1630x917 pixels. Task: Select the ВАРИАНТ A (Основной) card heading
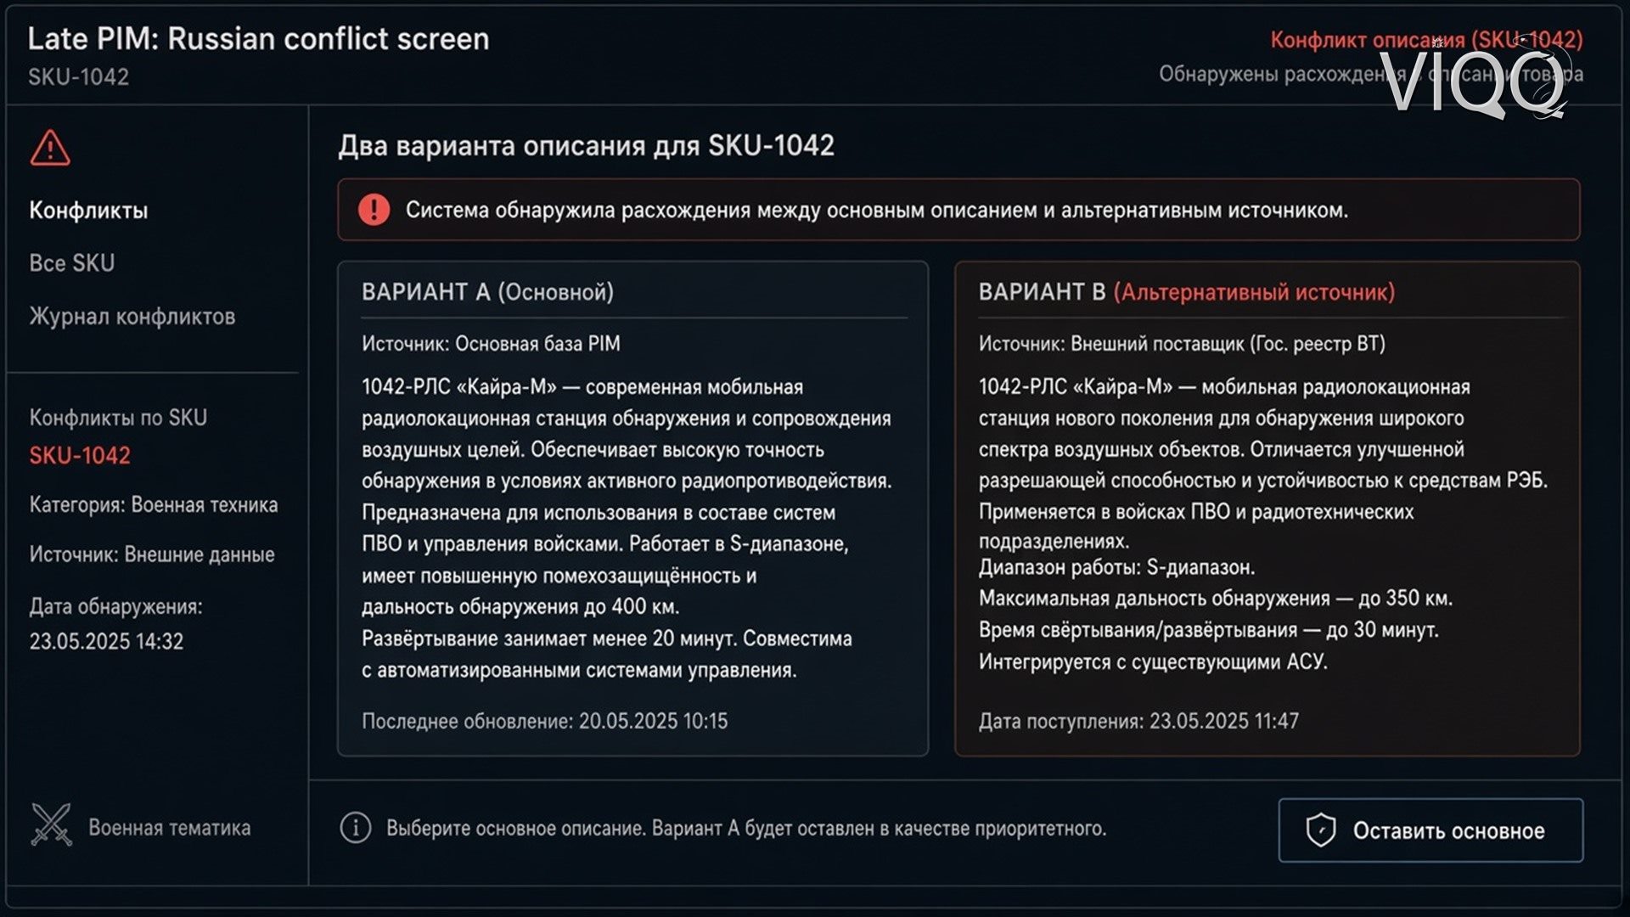pos(487,292)
